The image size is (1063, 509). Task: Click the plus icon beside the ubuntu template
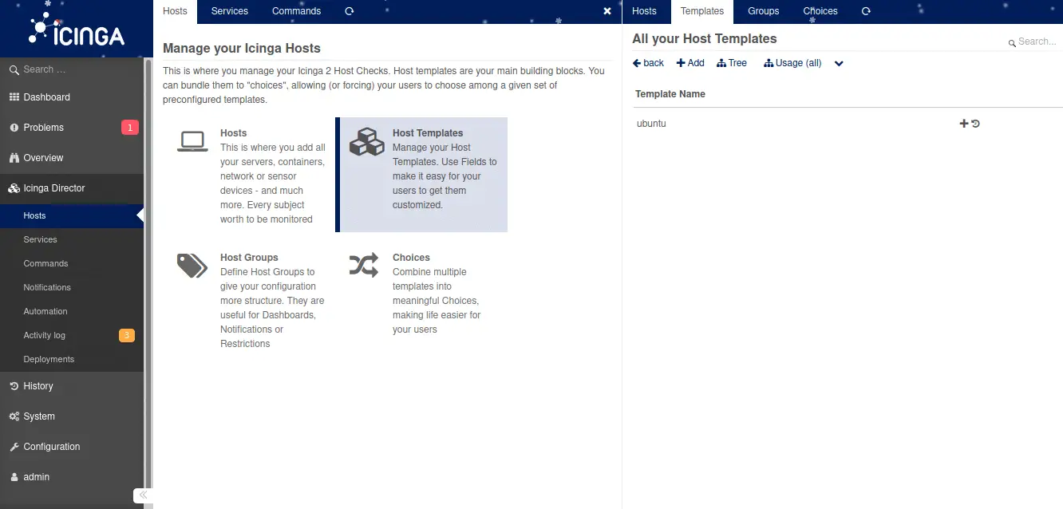click(962, 123)
